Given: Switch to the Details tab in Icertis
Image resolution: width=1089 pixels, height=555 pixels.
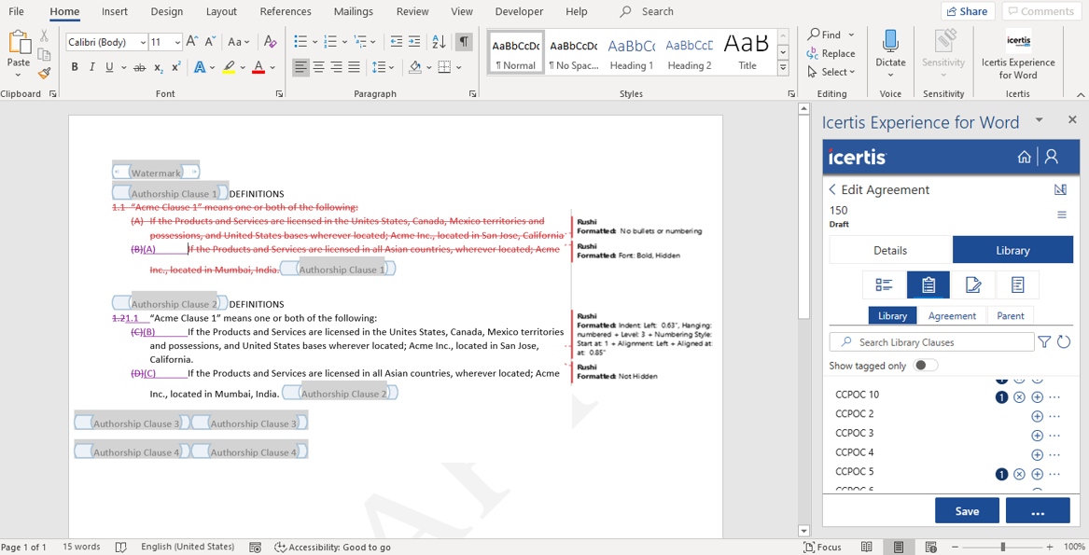Looking at the screenshot, I should pos(890,250).
